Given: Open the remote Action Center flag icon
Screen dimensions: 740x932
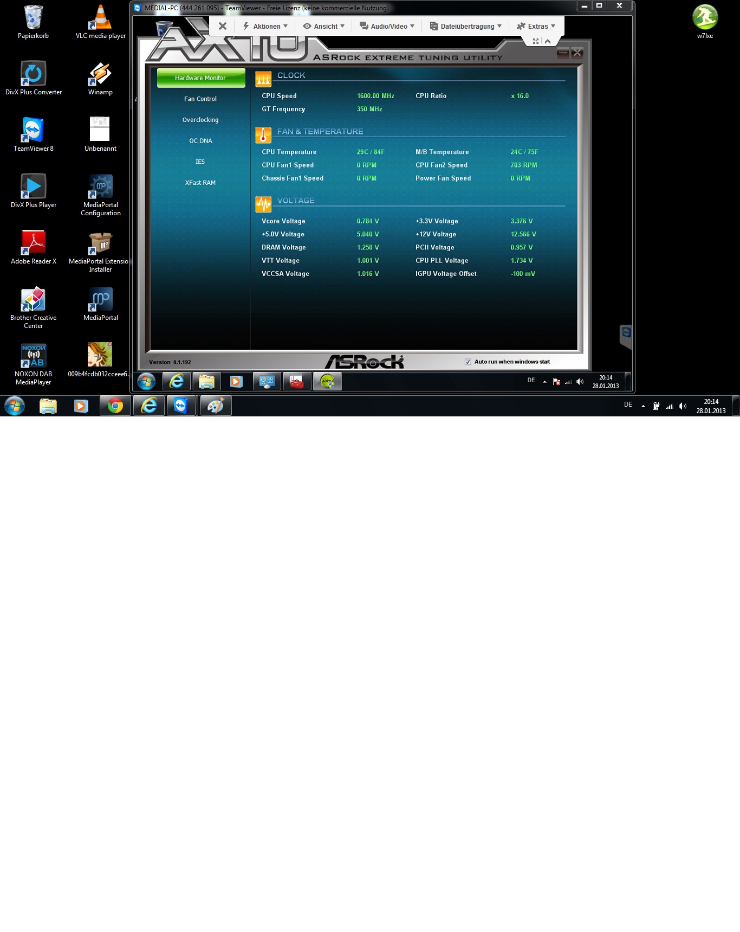Looking at the screenshot, I should 556,382.
